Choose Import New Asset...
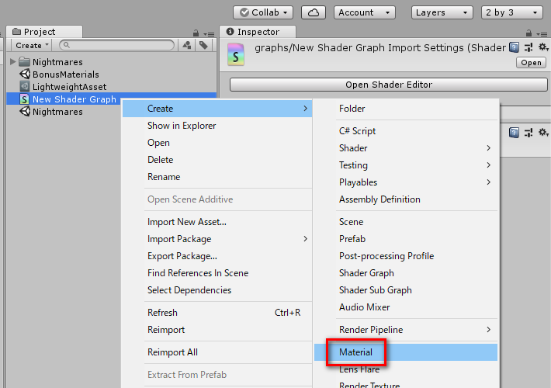 (x=217, y=222)
